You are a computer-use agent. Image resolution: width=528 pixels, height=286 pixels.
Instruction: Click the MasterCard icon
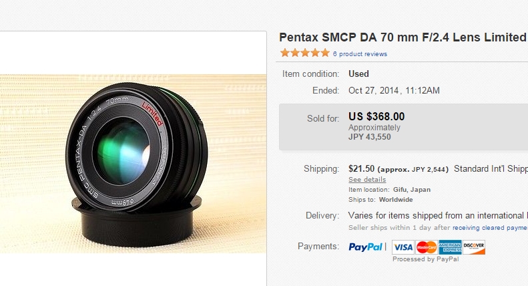427,247
